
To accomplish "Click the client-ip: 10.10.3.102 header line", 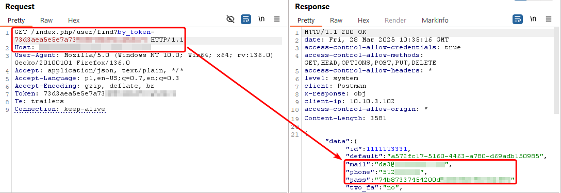I will coord(350,101).
